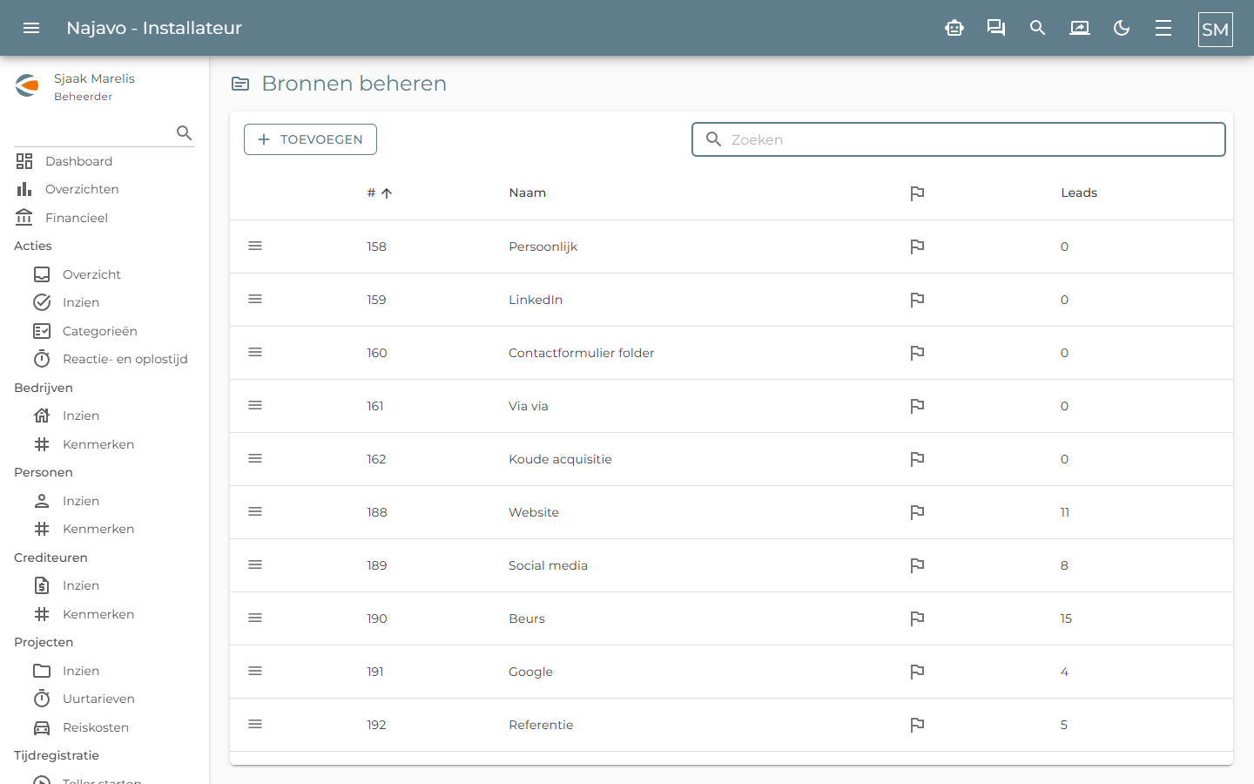The image size is (1254, 784).
Task: Open the SM user avatar menu
Action: tap(1216, 30)
